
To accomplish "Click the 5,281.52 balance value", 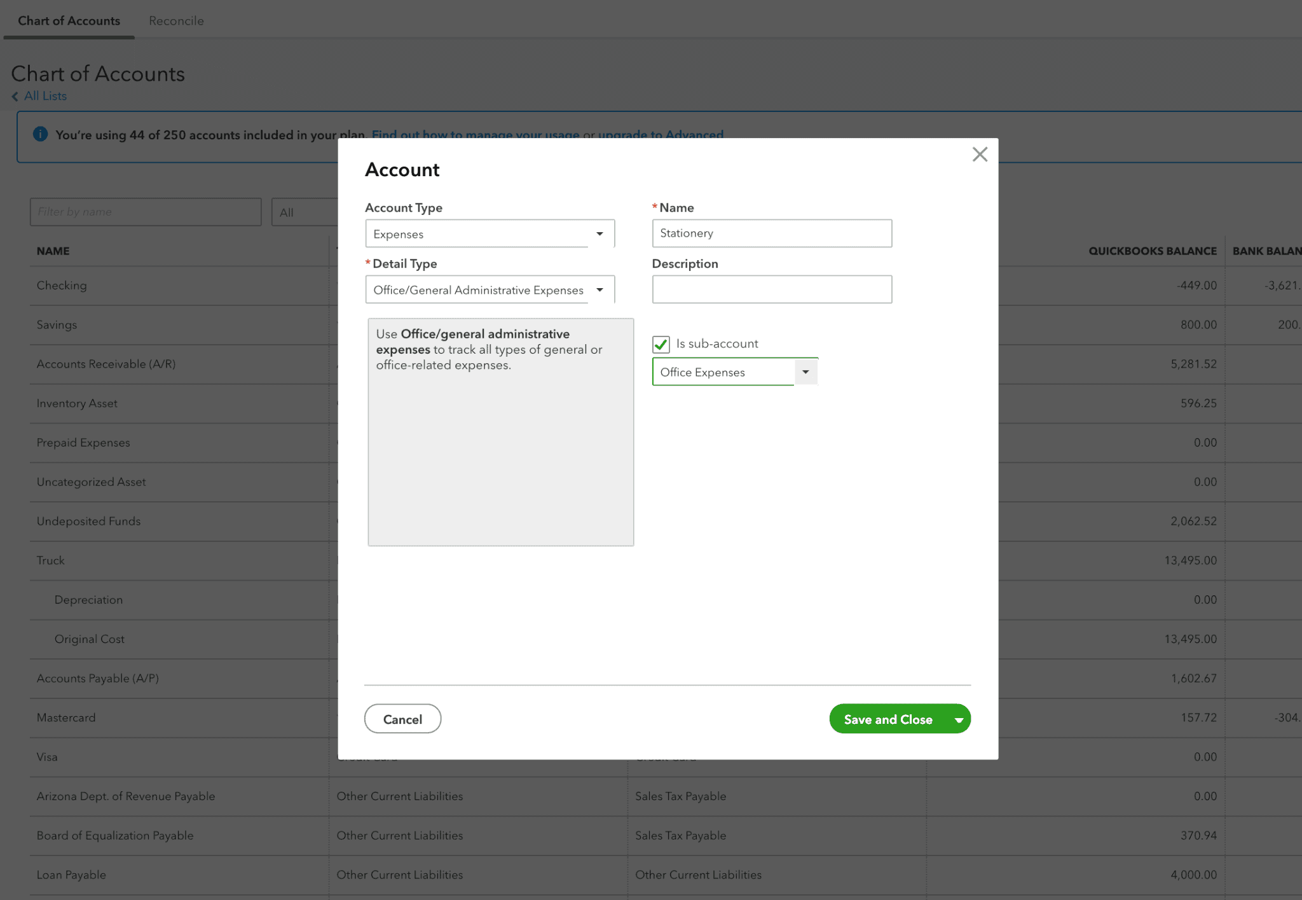I will pos(1193,364).
